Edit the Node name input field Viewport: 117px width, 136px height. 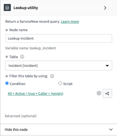point(58,38)
